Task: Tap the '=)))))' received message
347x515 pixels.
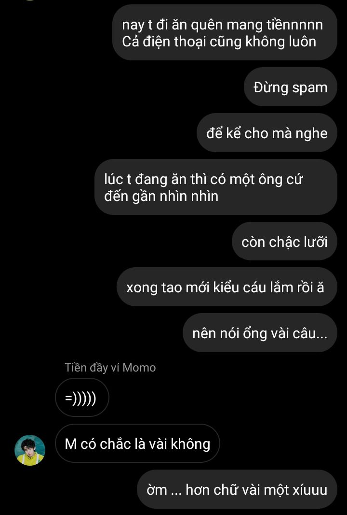Action: point(82,398)
